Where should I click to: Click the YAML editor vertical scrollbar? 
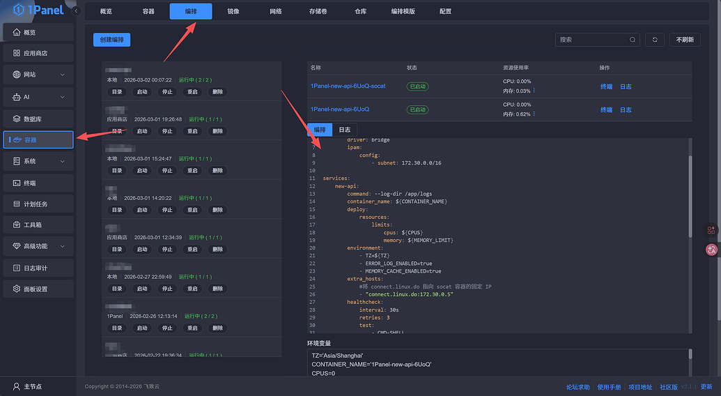pos(690,197)
